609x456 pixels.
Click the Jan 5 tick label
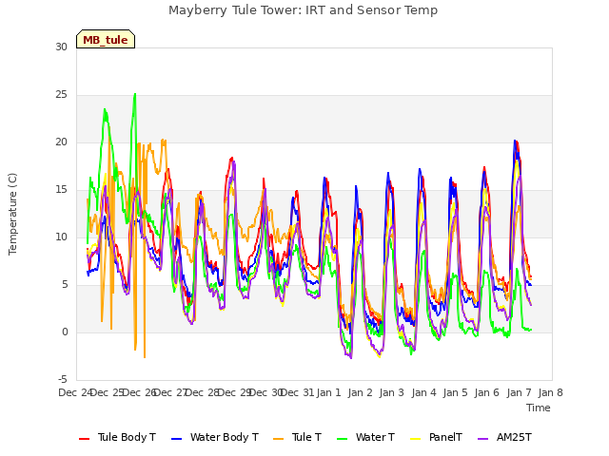point(455,392)
